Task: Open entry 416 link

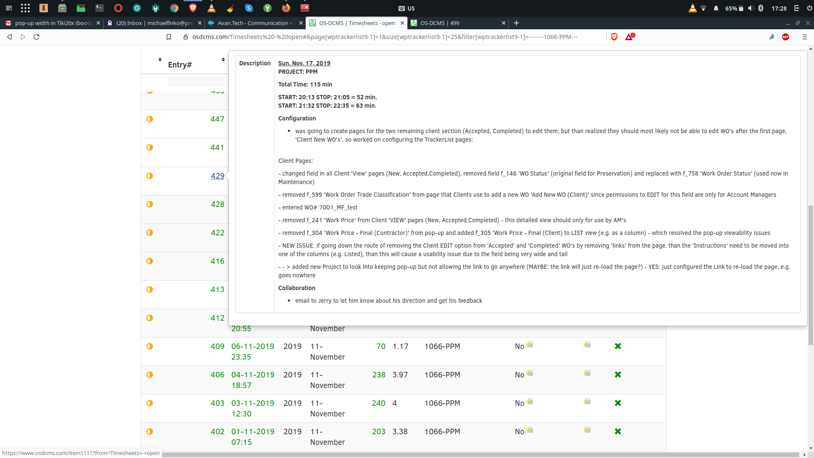Action: [x=217, y=261]
